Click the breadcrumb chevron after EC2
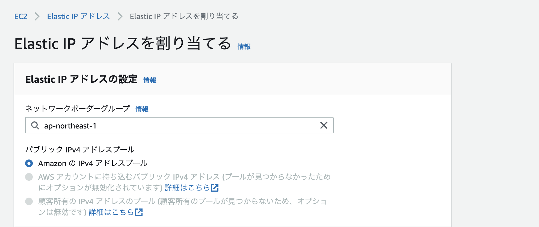The height and width of the screenshot is (227, 539). [36, 16]
